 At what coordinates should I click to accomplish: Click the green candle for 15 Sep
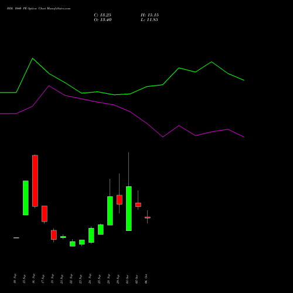26,198
